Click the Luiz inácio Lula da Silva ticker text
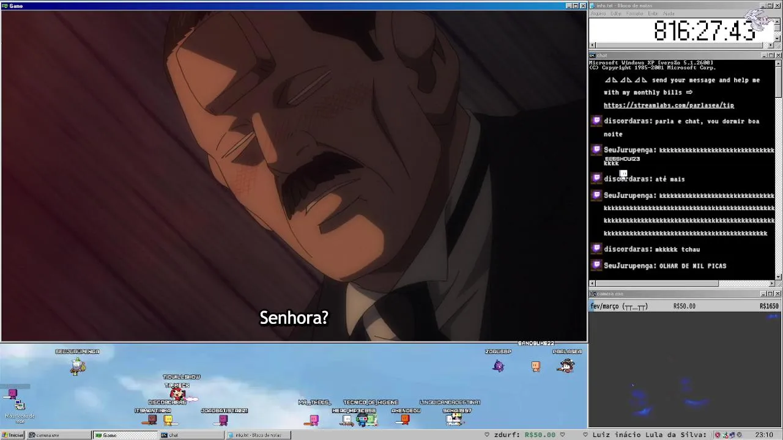The image size is (783, 440). point(648,435)
